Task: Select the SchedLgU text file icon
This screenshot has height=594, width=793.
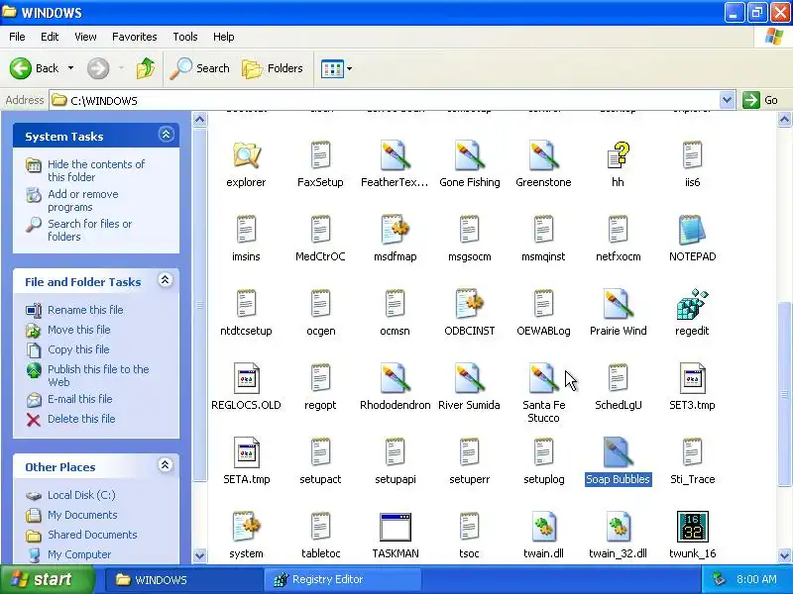Action: [618, 379]
